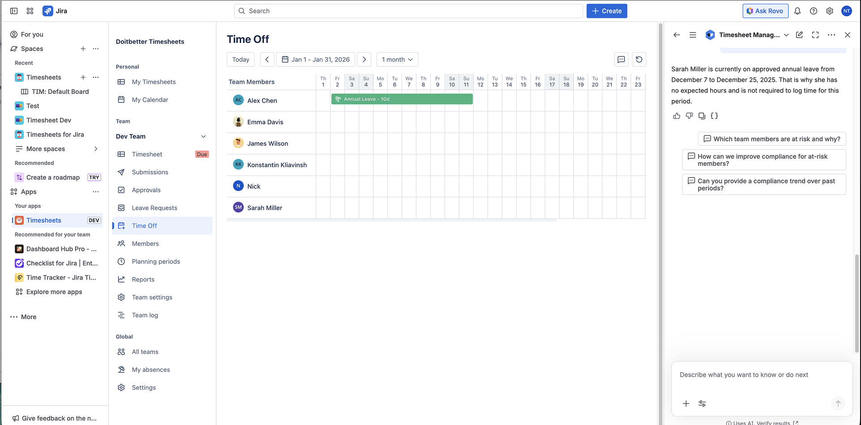Focus the Rovo chat message input
This screenshot has width=861, height=425.
click(762, 375)
